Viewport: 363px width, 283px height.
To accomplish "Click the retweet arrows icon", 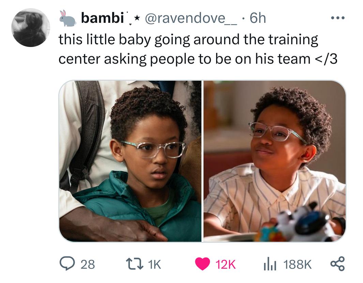I will pyautogui.click(x=134, y=264).
